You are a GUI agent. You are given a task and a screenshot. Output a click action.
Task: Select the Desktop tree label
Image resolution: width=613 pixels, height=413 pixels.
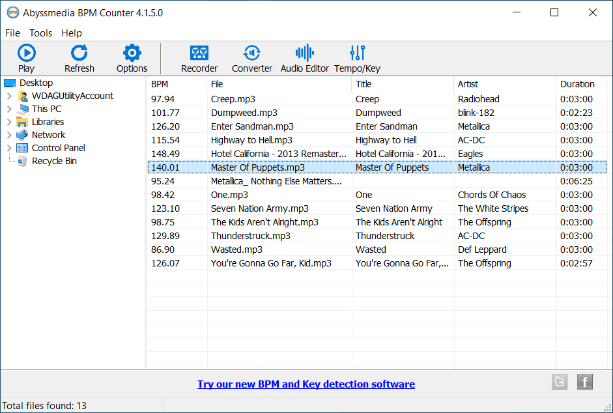[x=36, y=83]
